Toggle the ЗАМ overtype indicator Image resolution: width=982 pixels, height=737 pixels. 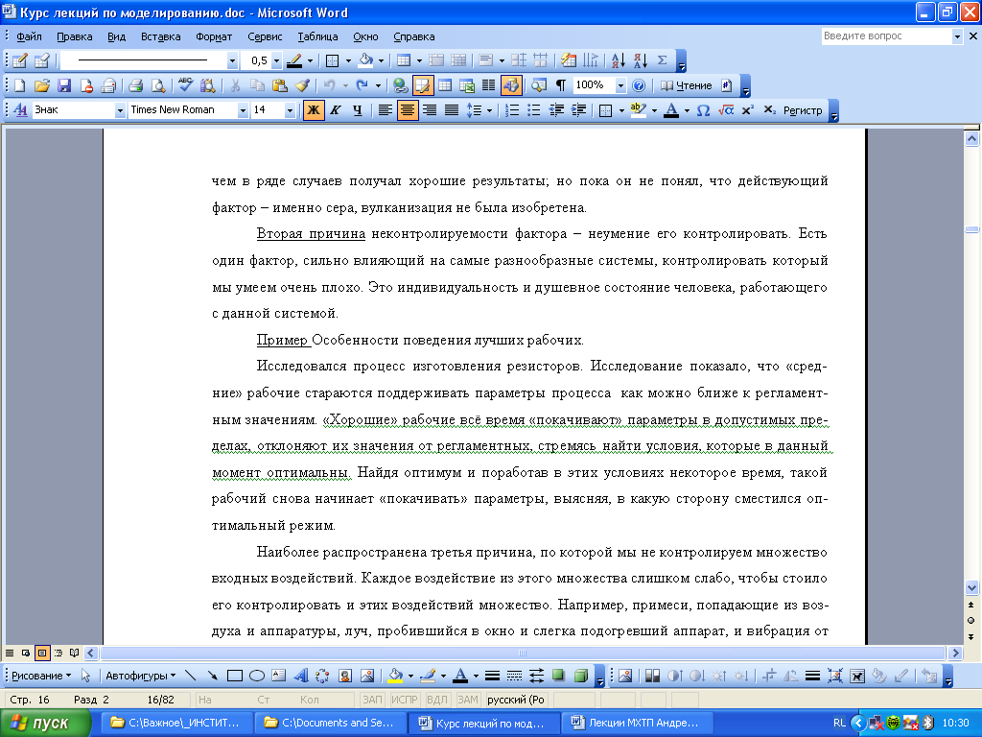[467, 700]
